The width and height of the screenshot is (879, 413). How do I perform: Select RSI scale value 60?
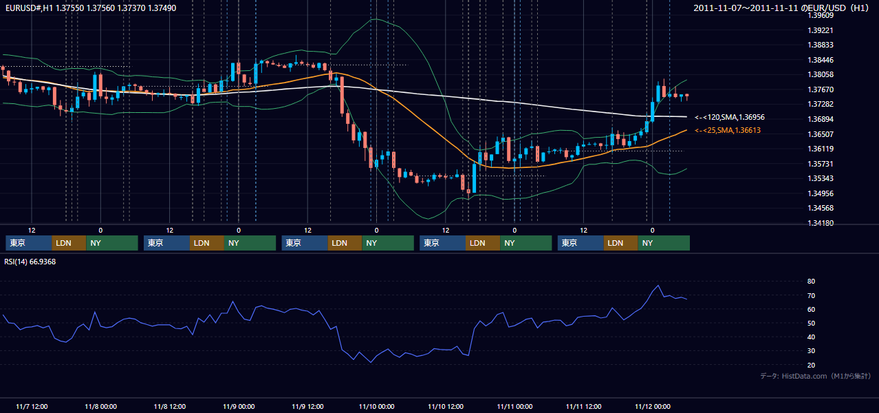[x=811, y=309]
